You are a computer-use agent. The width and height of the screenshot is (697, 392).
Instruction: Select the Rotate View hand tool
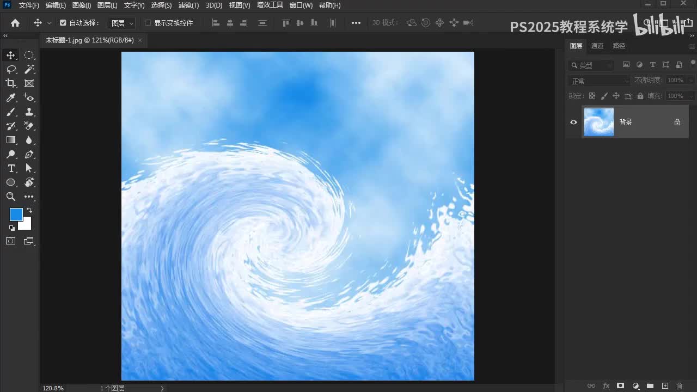(x=29, y=182)
